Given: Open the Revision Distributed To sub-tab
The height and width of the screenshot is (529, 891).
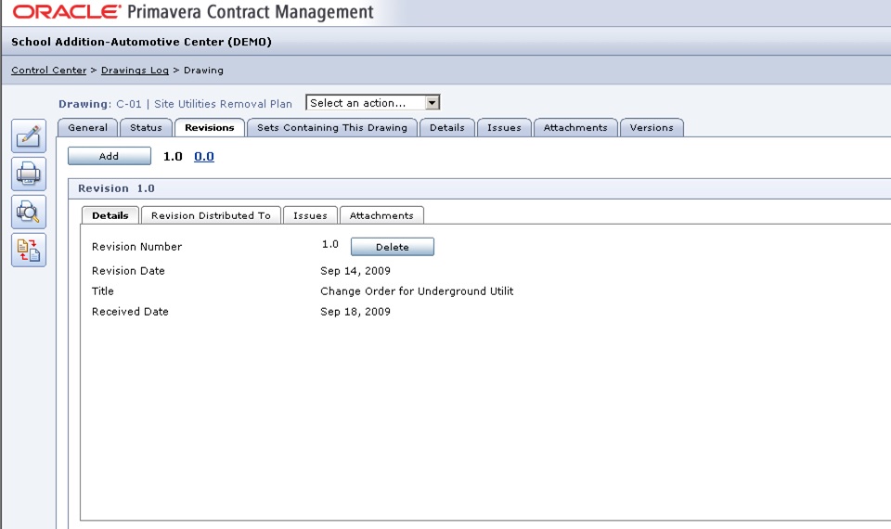Looking at the screenshot, I should pos(211,215).
